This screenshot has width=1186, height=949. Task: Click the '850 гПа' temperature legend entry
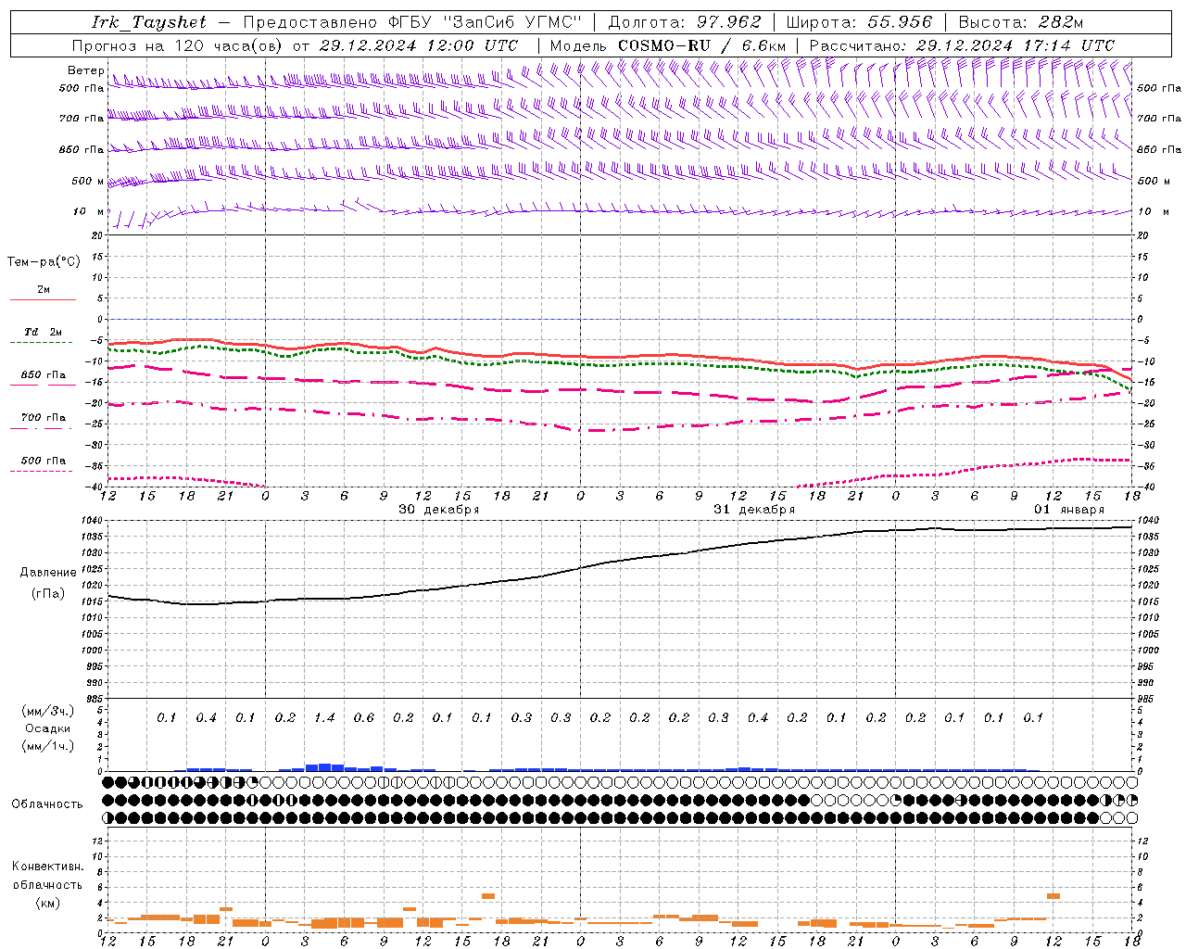click(x=44, y=375)
